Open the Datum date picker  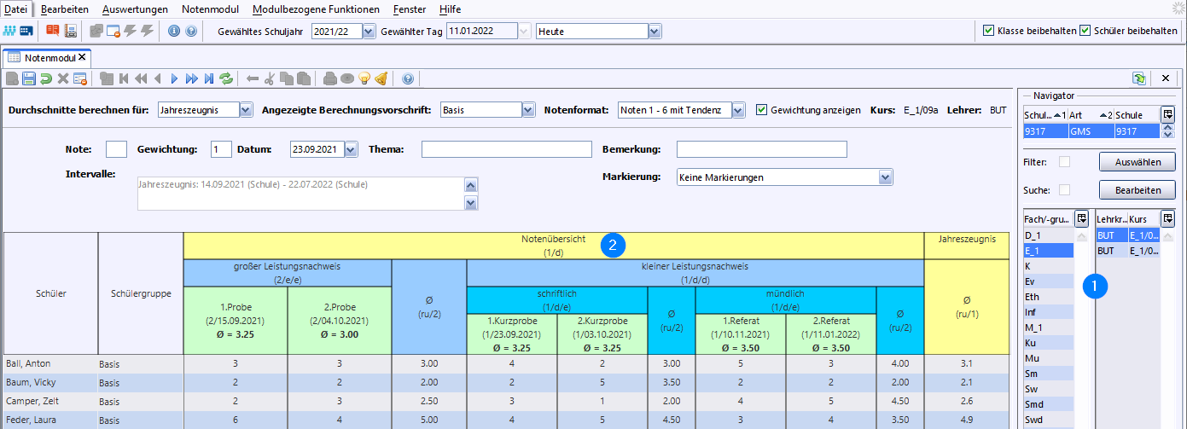351,149
